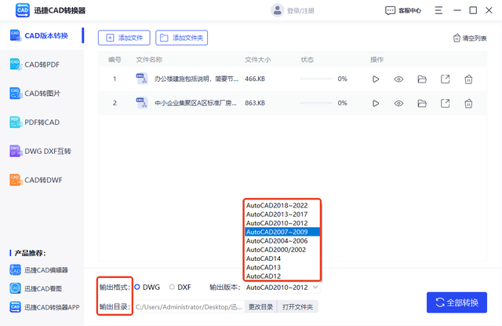Open recommended product 迅捷CAD编辑器
Image resolution: width=502 pixels, height=326 pixels.
click(x=38, y=270)
